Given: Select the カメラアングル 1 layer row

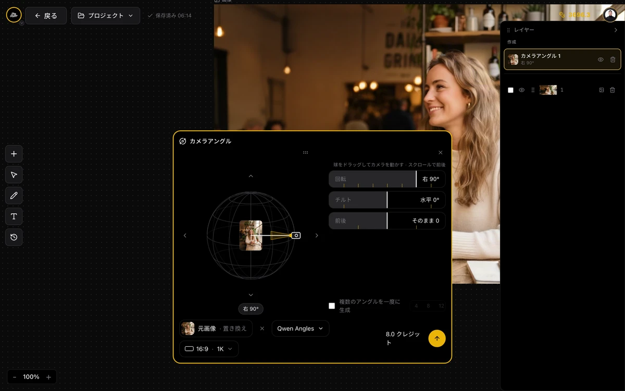Looking at the screenshot, I should coord(562,59).
